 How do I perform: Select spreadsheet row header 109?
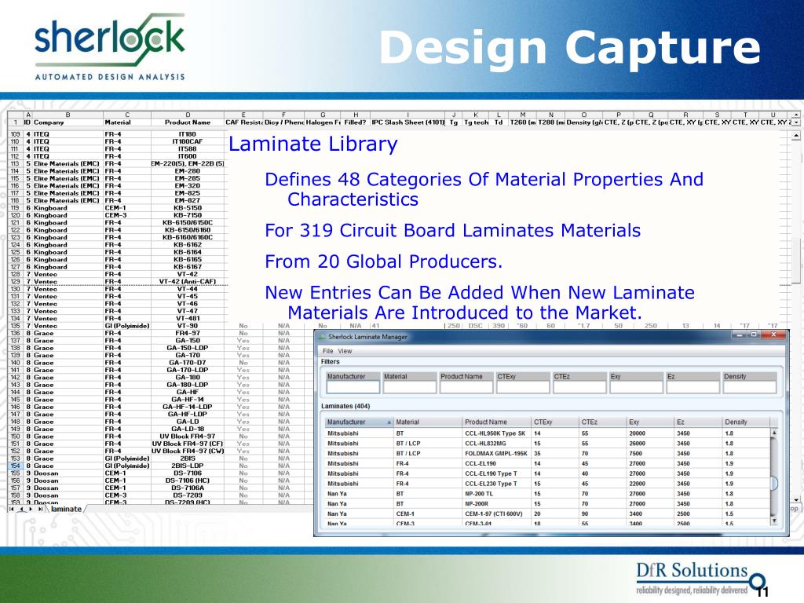(x=15, y=133)
